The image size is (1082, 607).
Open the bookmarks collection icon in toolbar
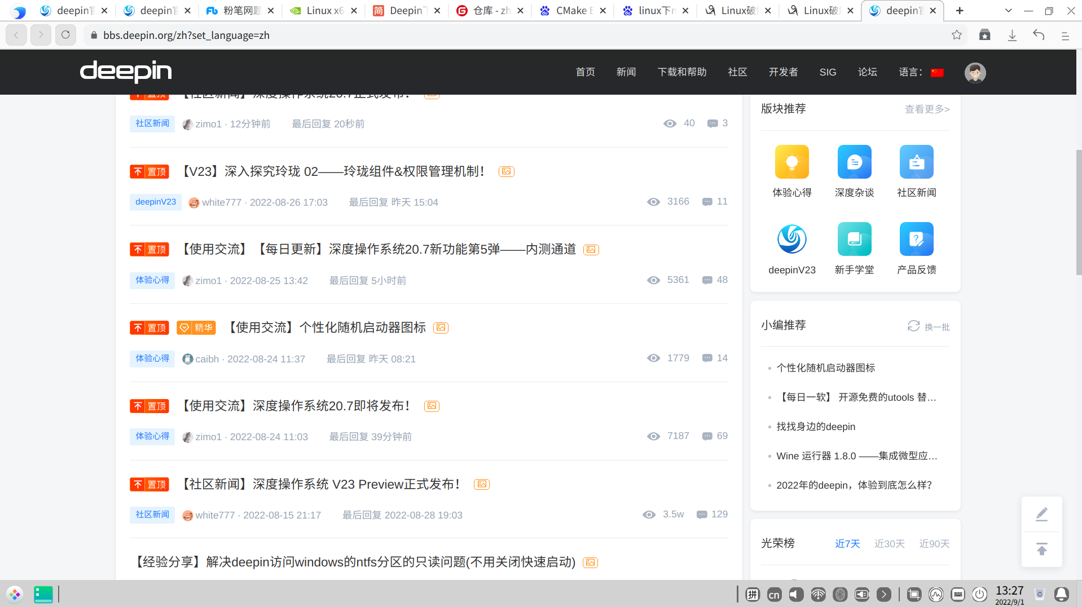click(984, 35)
